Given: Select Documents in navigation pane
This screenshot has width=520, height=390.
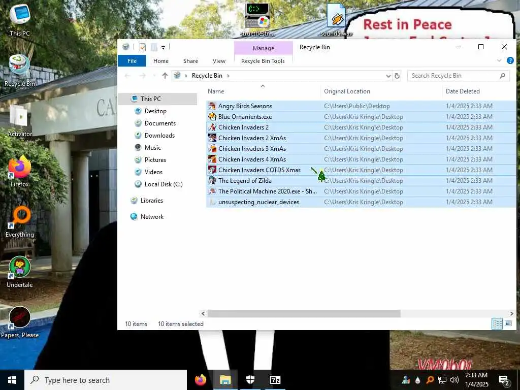Looking at the screenshot, I should 160,123.
